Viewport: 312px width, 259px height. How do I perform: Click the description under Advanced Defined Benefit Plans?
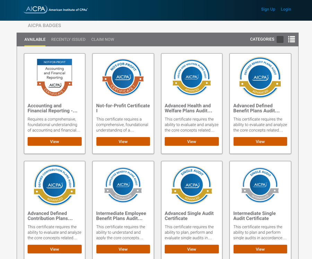click(x=260, y=125)
